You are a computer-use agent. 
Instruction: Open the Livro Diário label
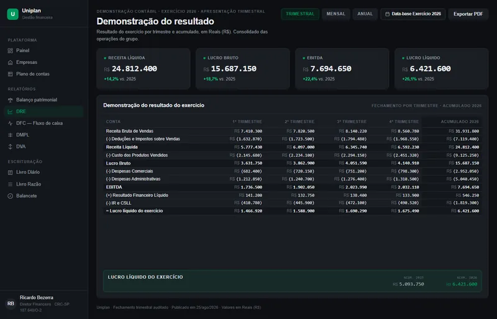[x=28, y=173]
